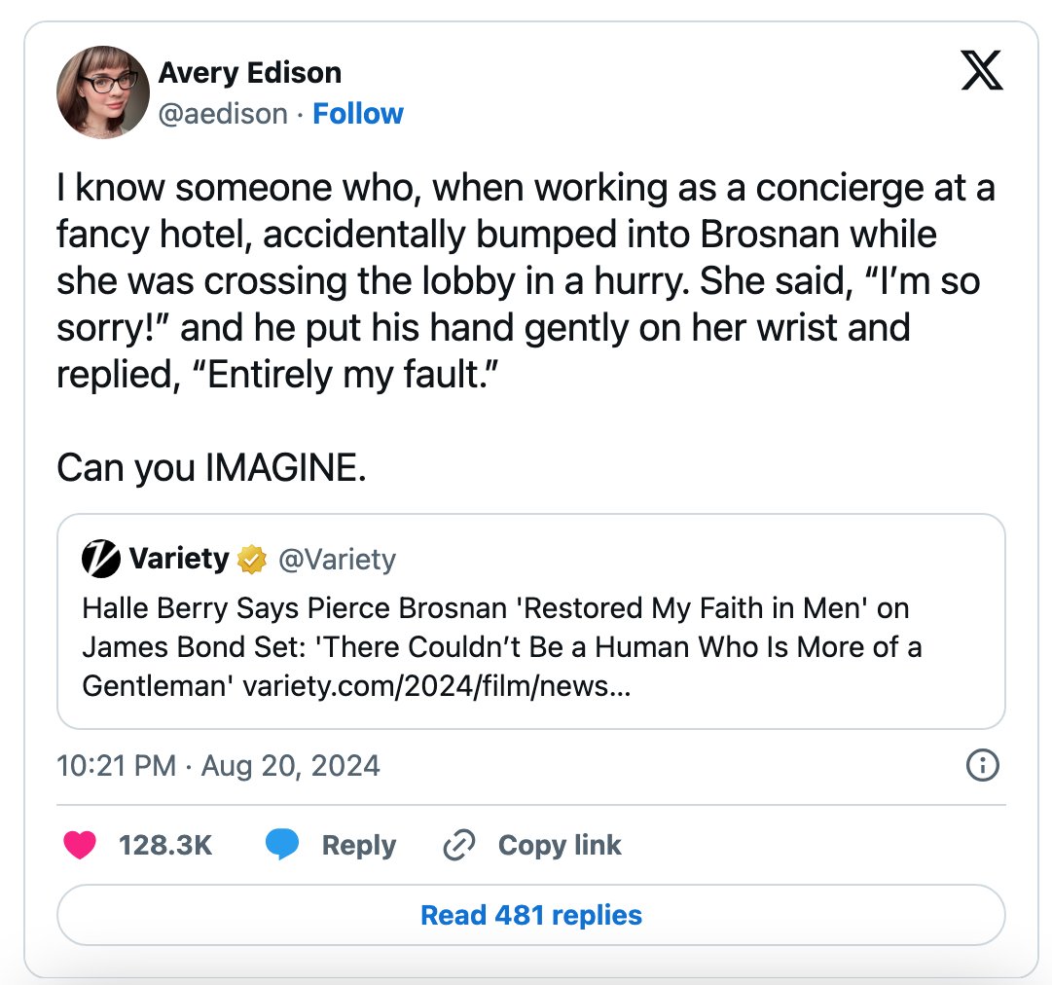Click the Reply label
This screenshot has width=1052, height=985.
click(x=359, y=846)
